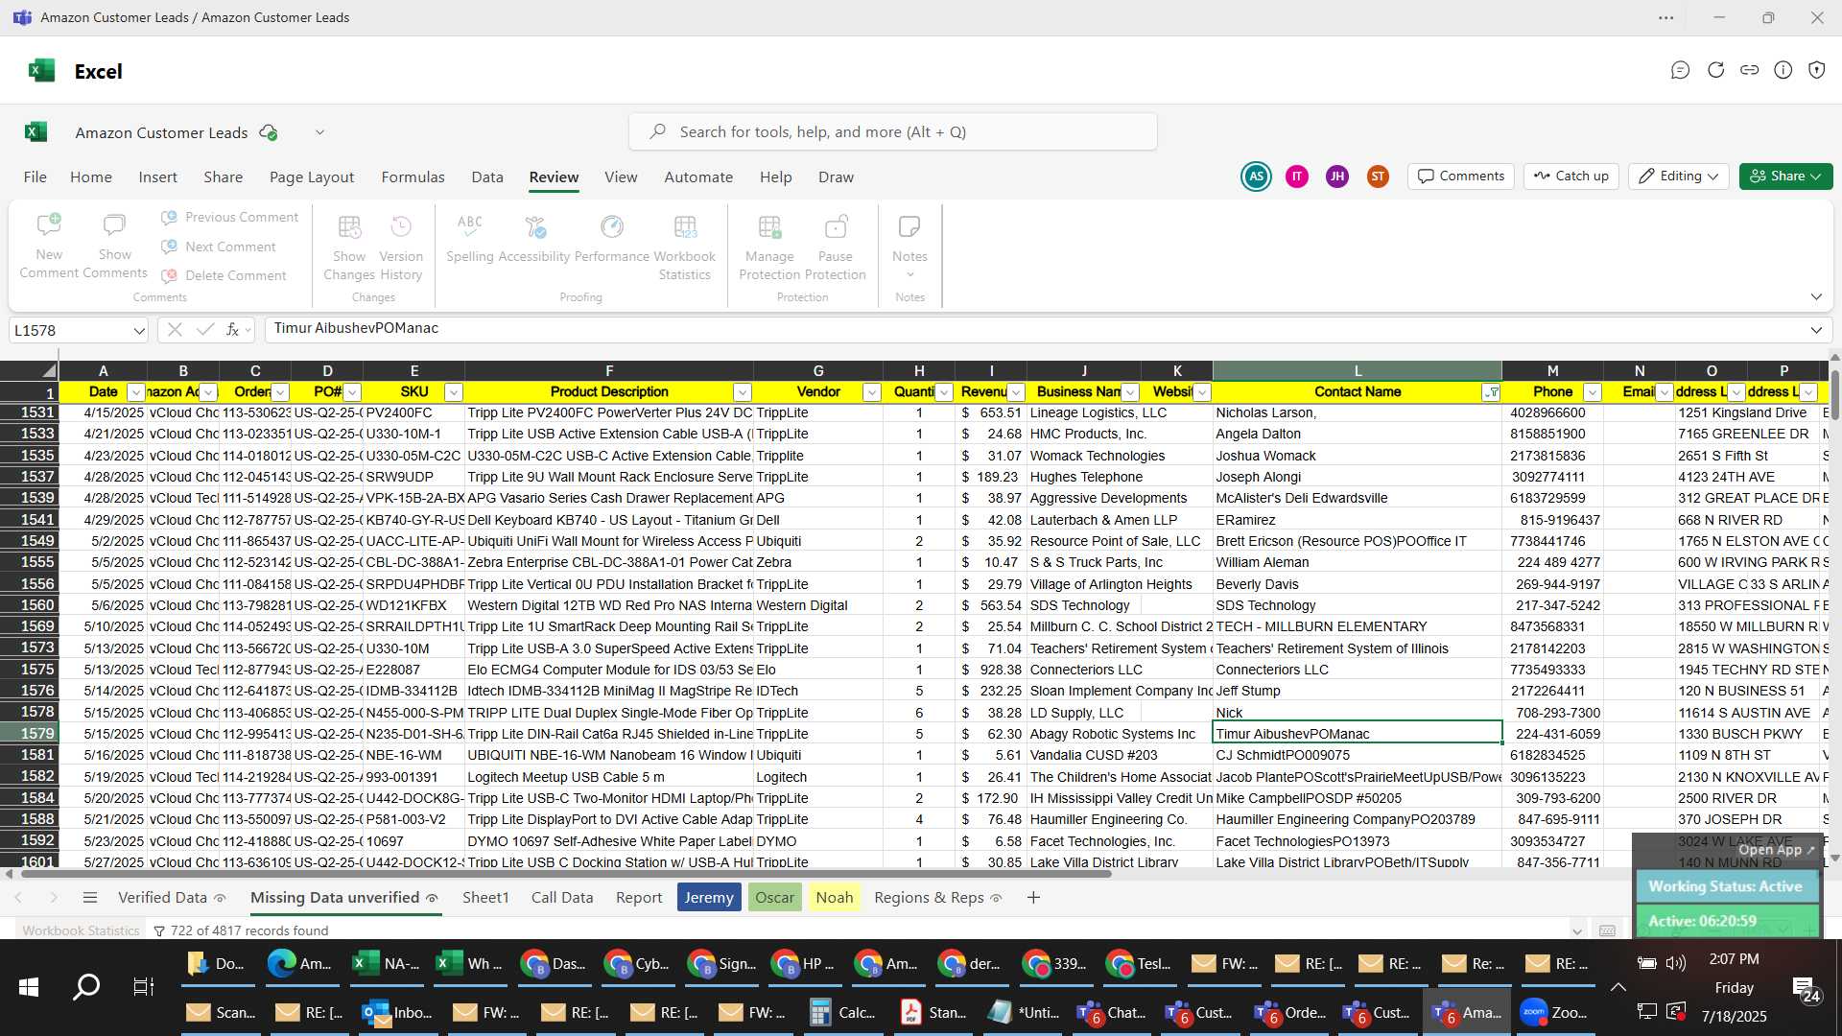Copy link icon in Teams header

[1749, 70]
